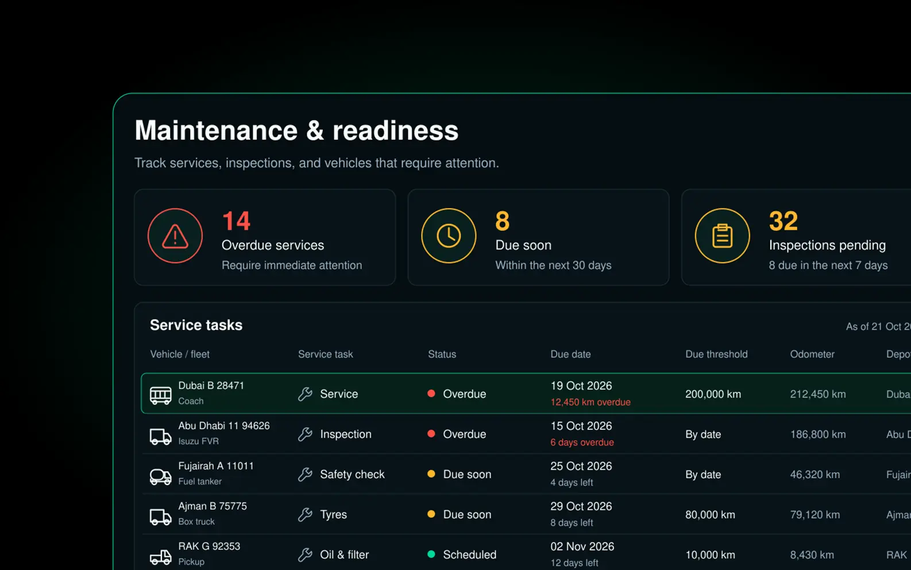This screenshot has height=570, width=911.
Task: Click the red status dot on the Dubai B 28471 row
Action: (431, 394)
